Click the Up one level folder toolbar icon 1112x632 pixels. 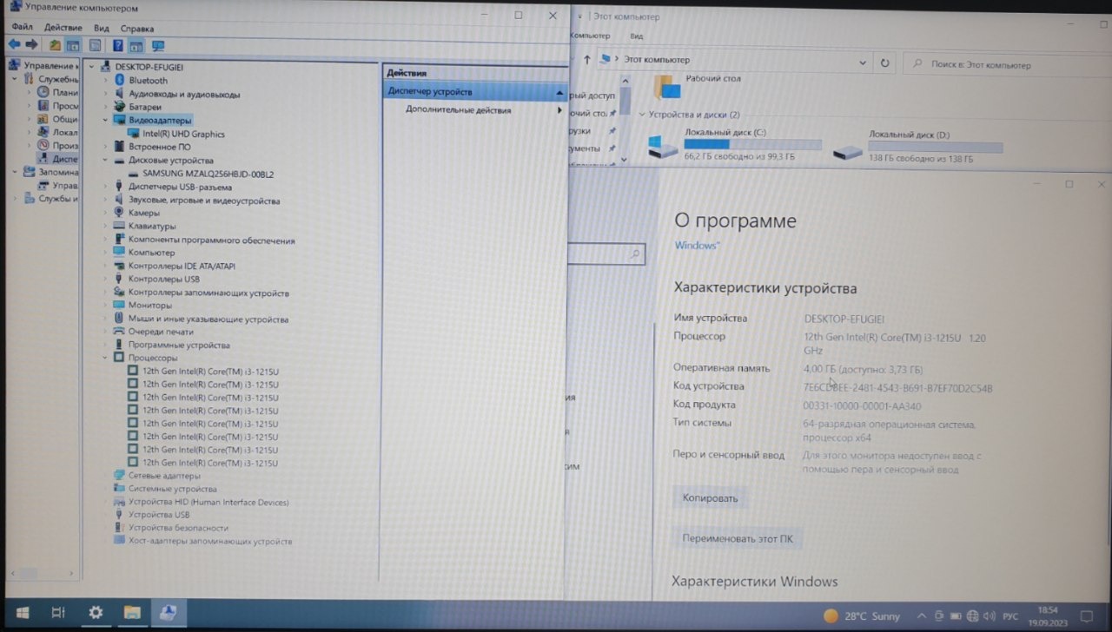[55, 45]
